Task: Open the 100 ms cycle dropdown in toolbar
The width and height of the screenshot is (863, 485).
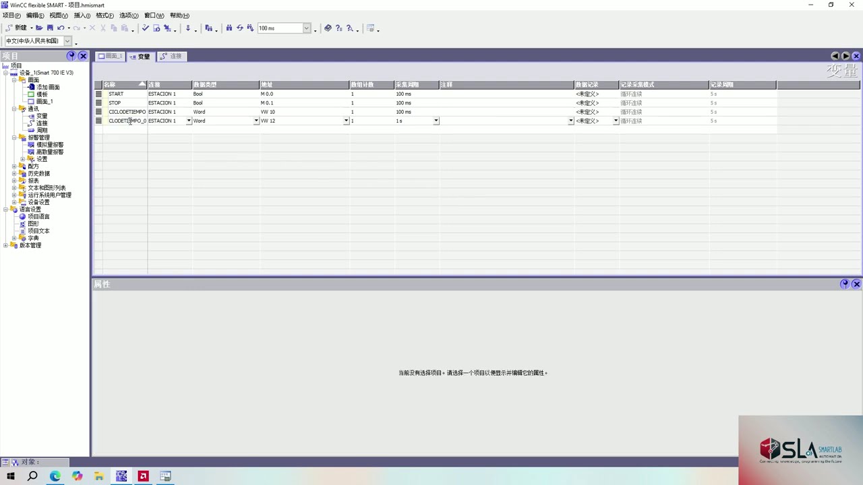Action: pos(306,28)
